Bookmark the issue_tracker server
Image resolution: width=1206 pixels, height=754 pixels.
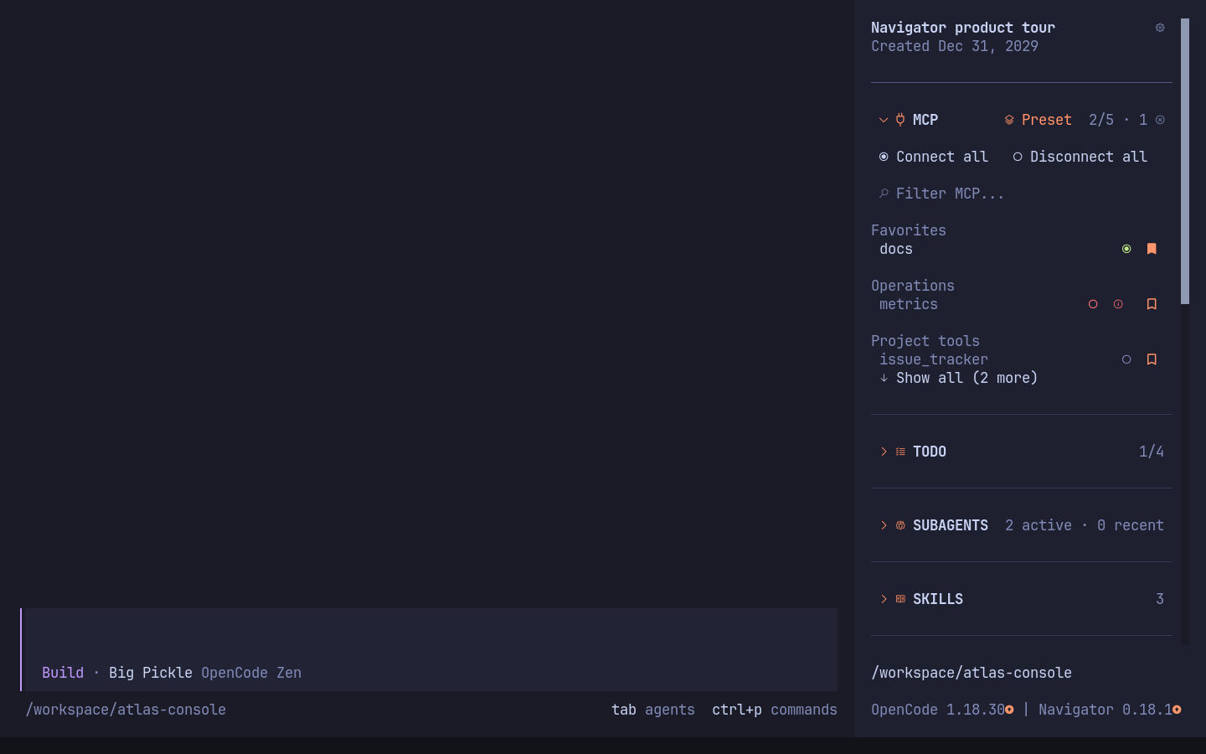(1152, 359)
